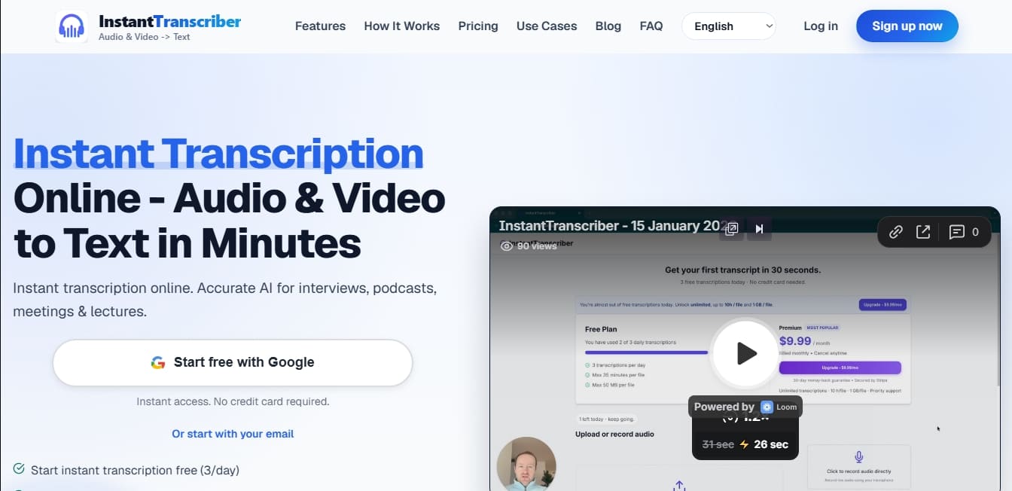Open the English language dropdown

click(729, 26)
